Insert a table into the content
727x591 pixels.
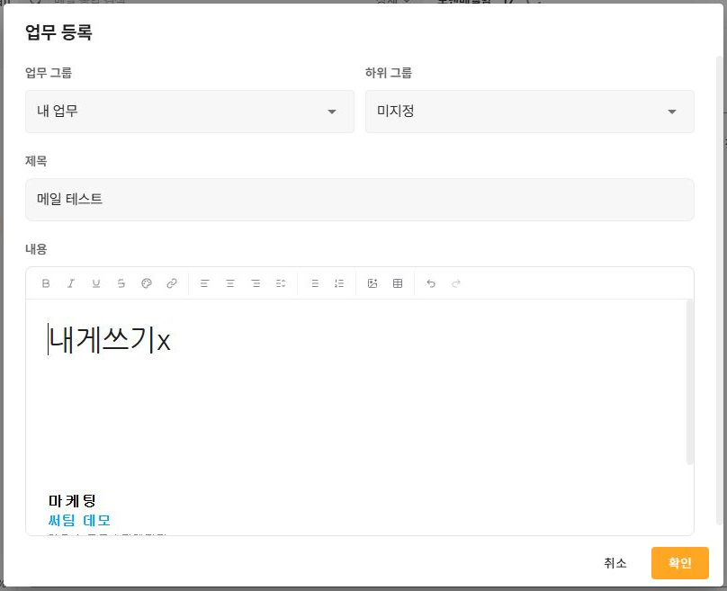398,283
